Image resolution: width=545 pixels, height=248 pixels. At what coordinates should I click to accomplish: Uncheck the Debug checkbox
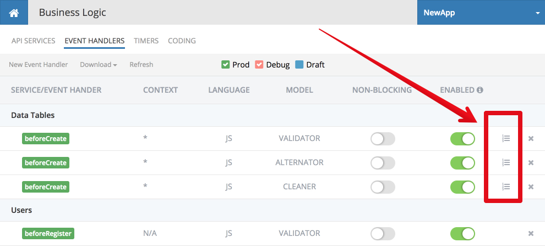(259, 64)
